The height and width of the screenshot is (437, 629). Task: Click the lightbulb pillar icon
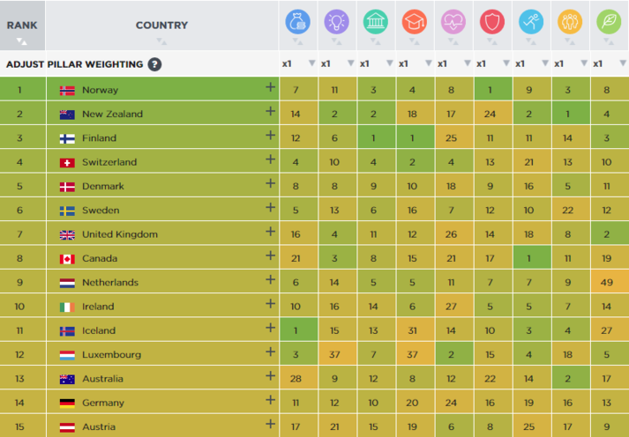pos(336,21)
